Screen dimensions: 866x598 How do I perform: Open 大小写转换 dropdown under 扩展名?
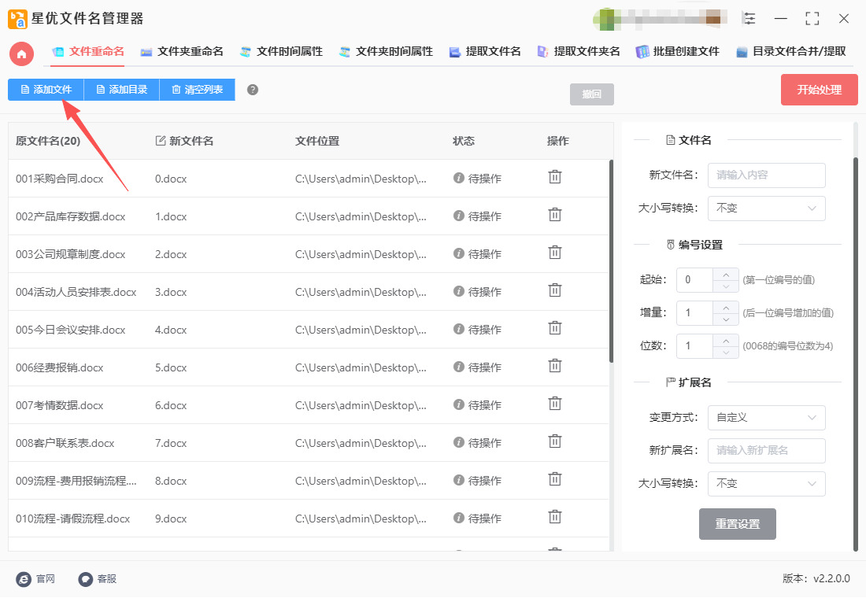(766, 483)
